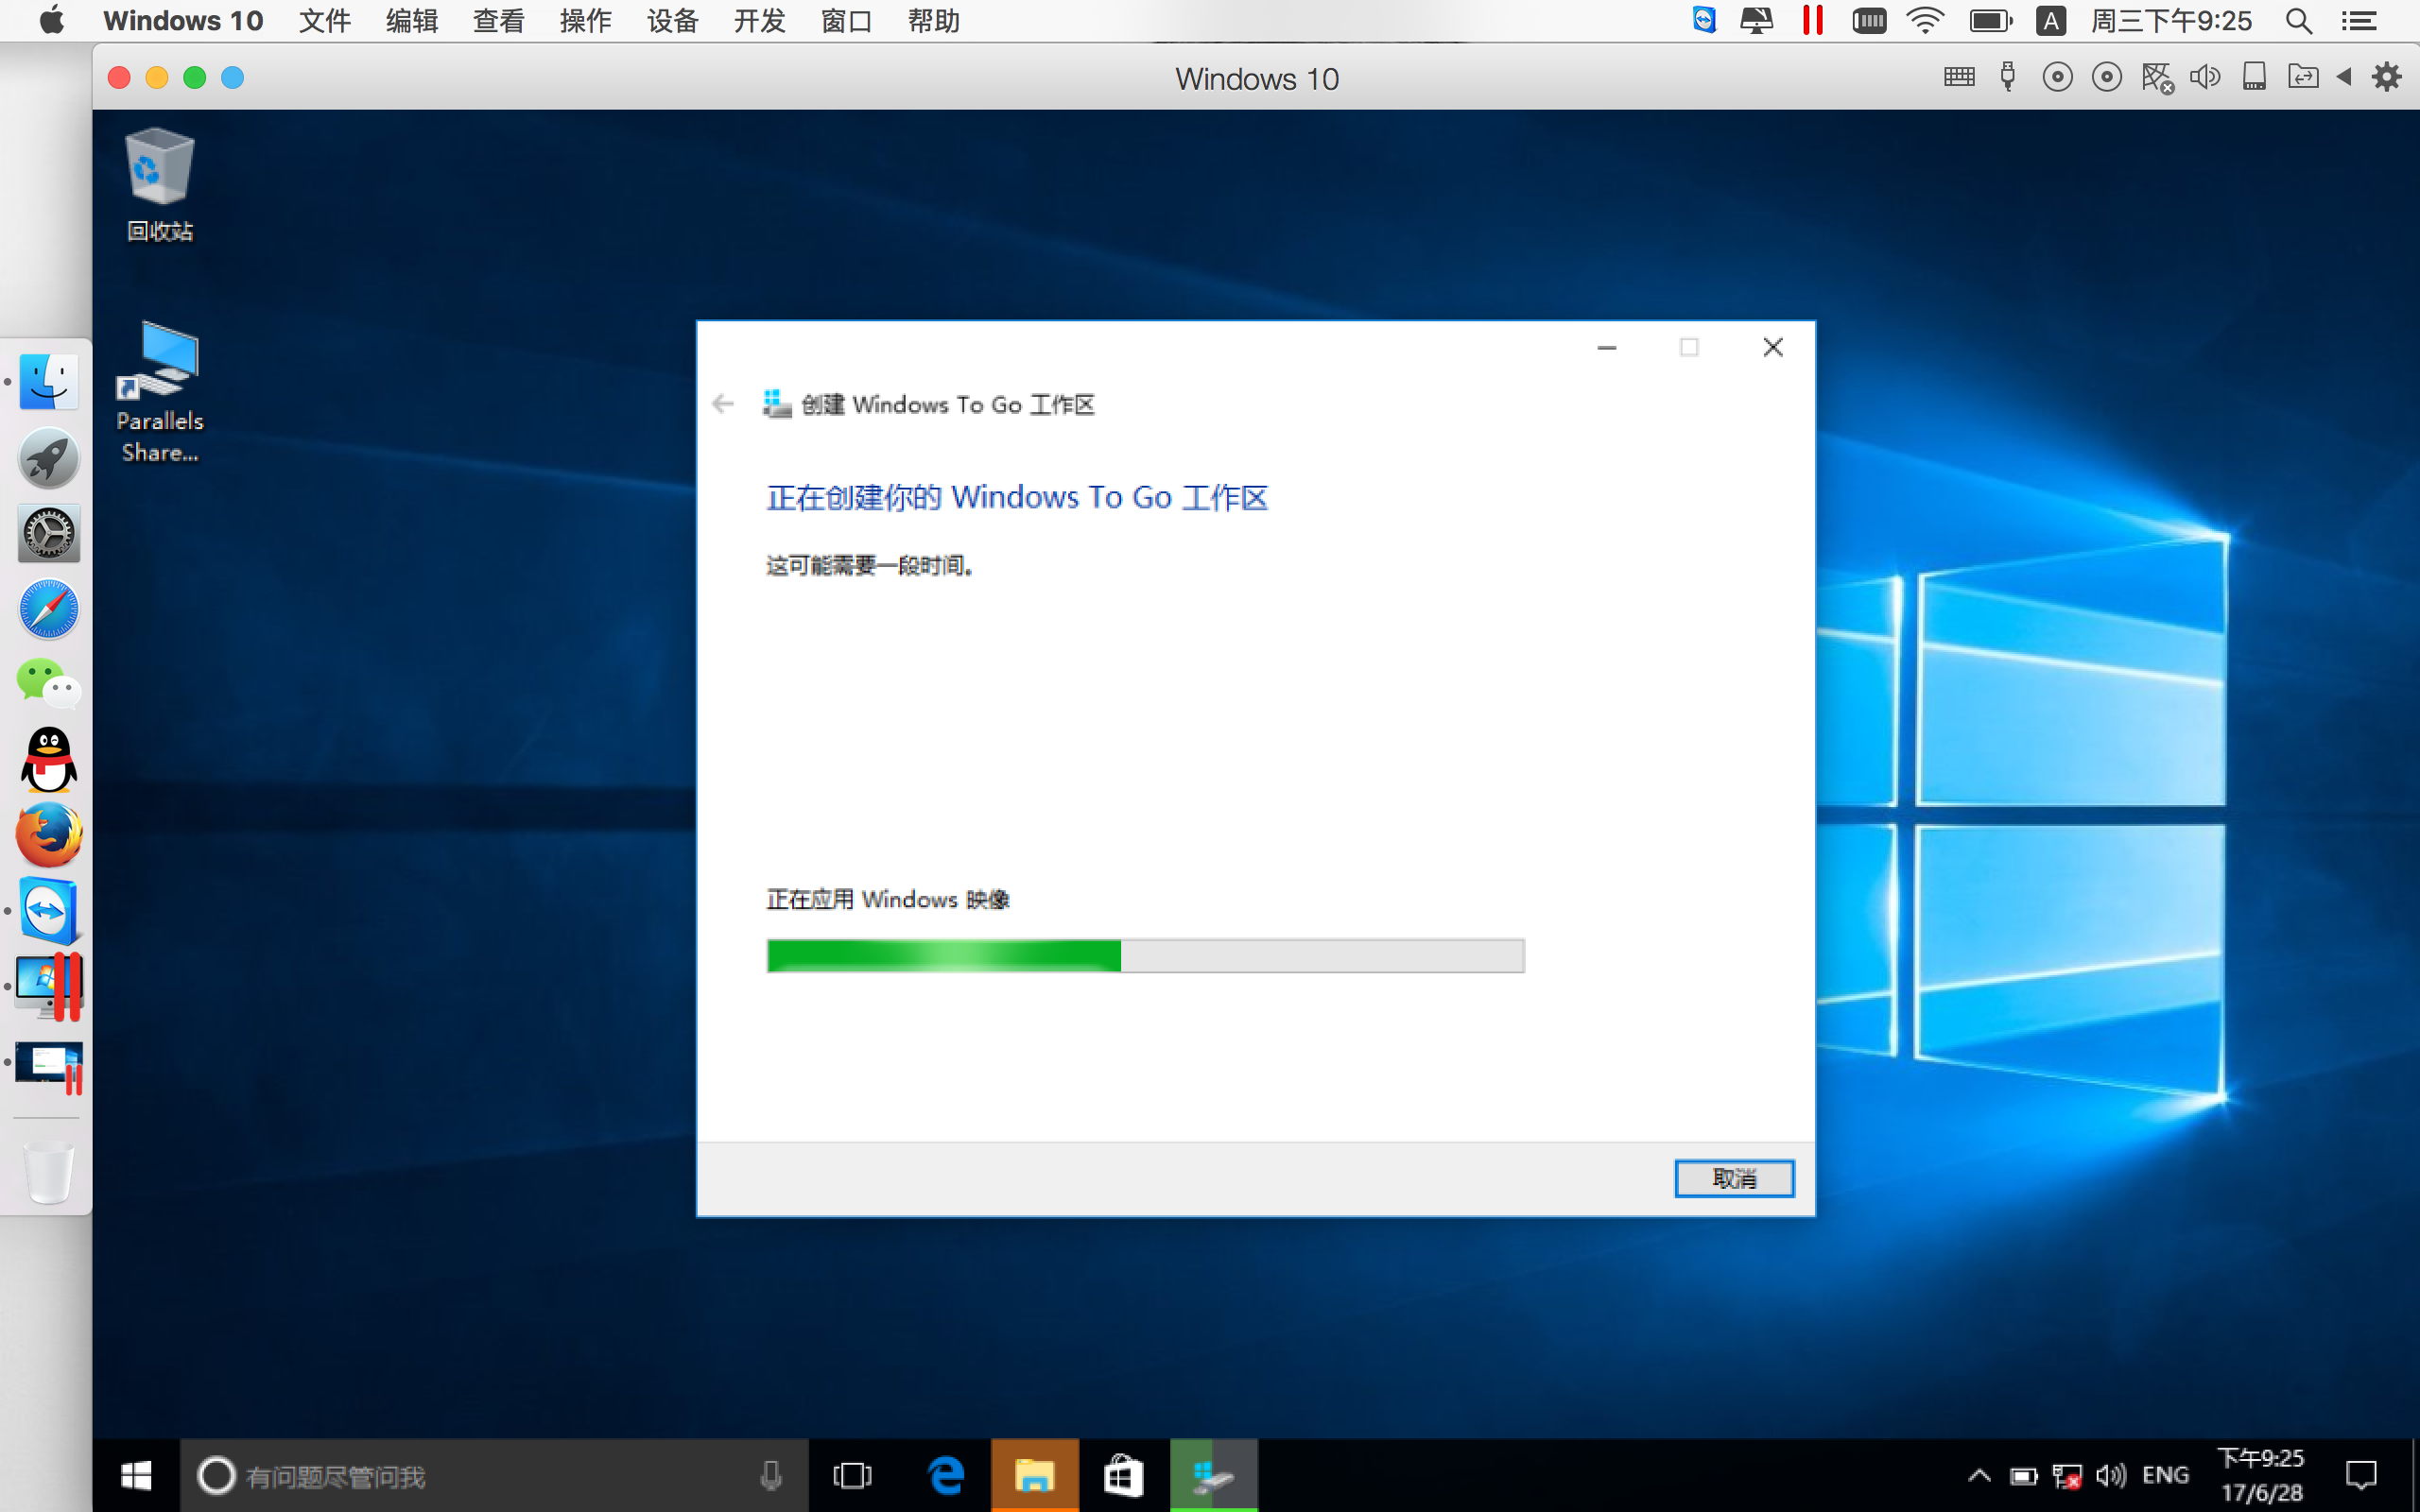This screenshot has height=1512, width=2420.
Task: Click the Parallels keyboard icon in title bar
Action: pyautogui.click(x=1959, y=77)
